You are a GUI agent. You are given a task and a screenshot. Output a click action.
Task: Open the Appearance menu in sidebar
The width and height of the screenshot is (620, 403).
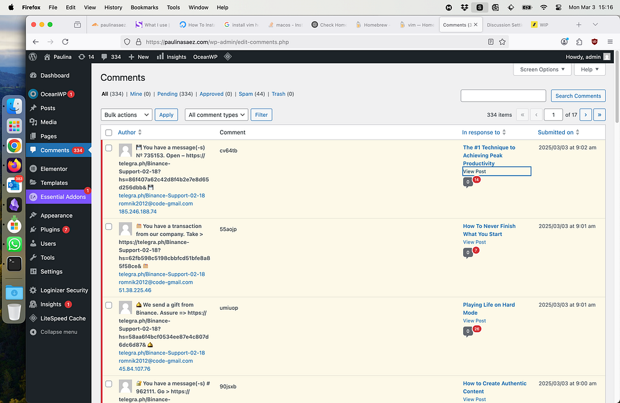[56, 215]
